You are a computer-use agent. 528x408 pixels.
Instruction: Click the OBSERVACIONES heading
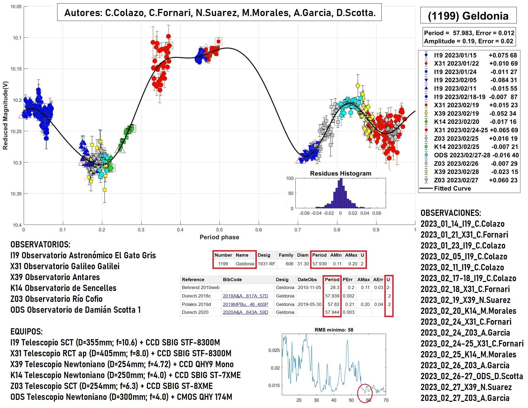click(451, 213)
